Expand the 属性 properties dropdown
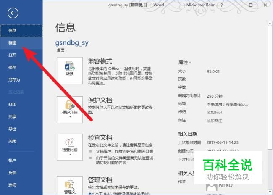Screen dimensions: 273x195 click(x=184, y=62)
